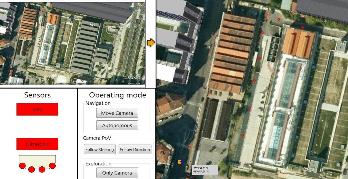The width and height of the screenshot is (348, 179).
Task: Choose Follow Steering camera point of view
Action: (100, 150)
